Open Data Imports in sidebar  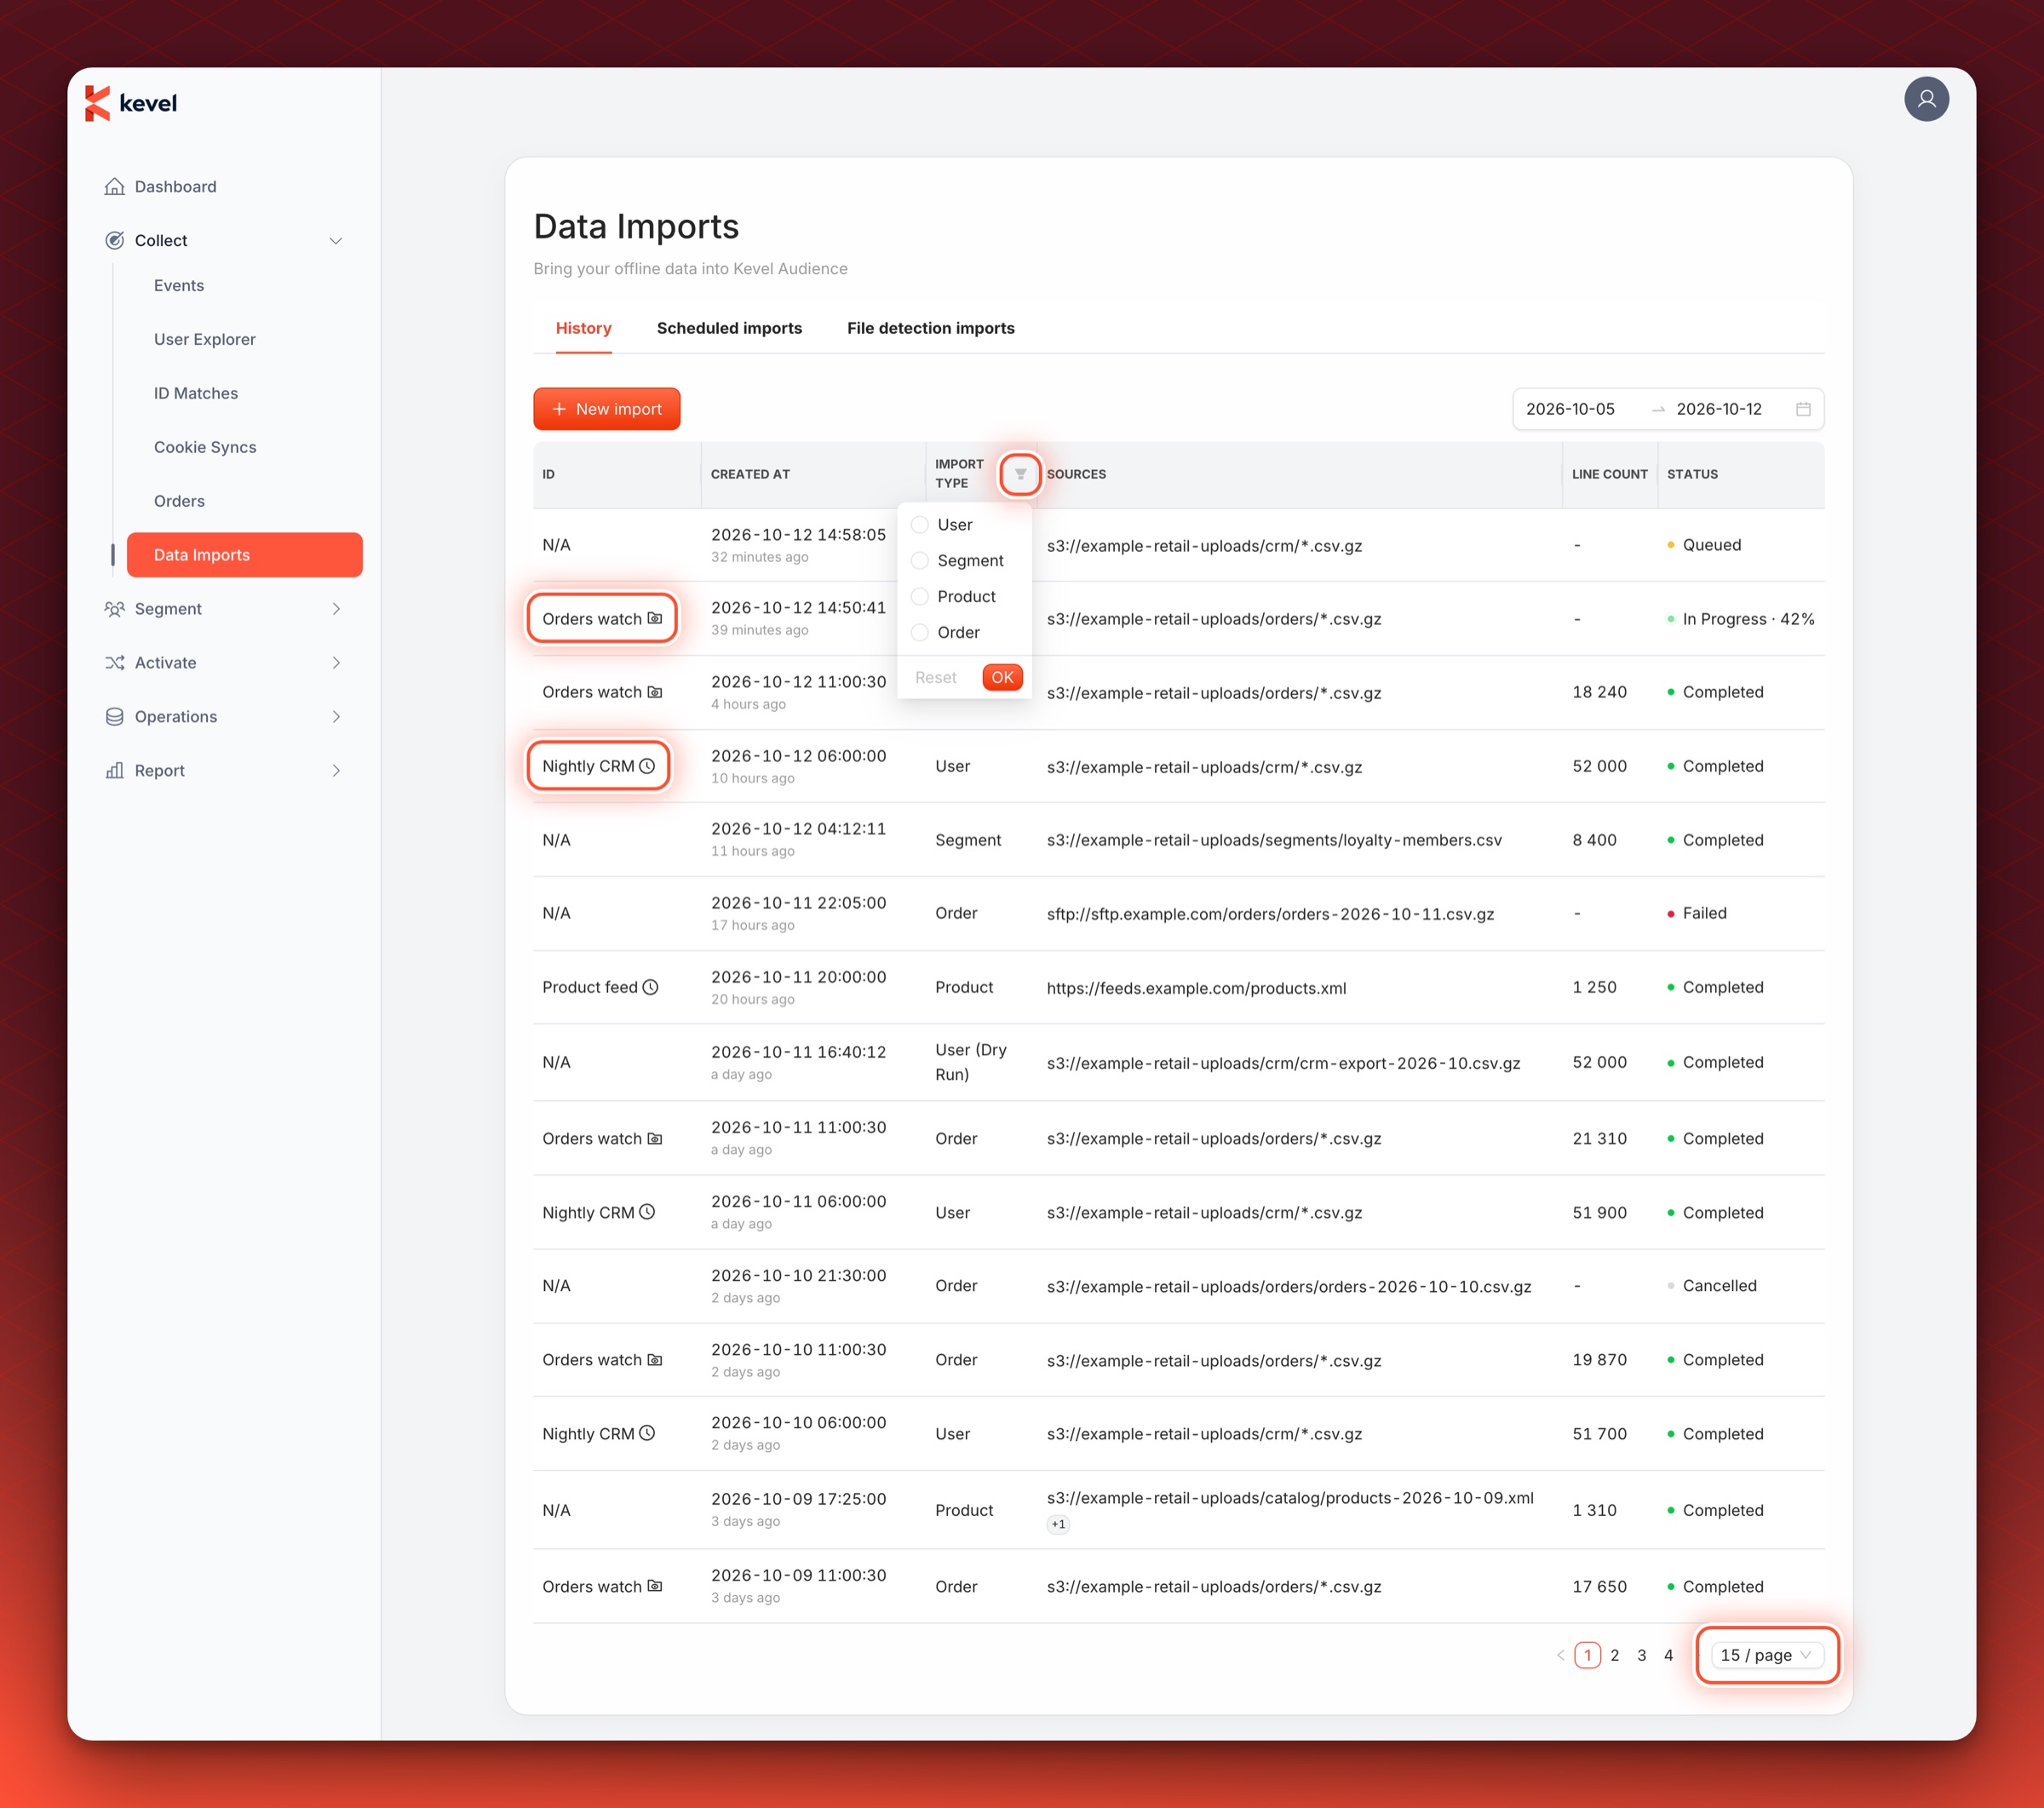click(244, 555)
